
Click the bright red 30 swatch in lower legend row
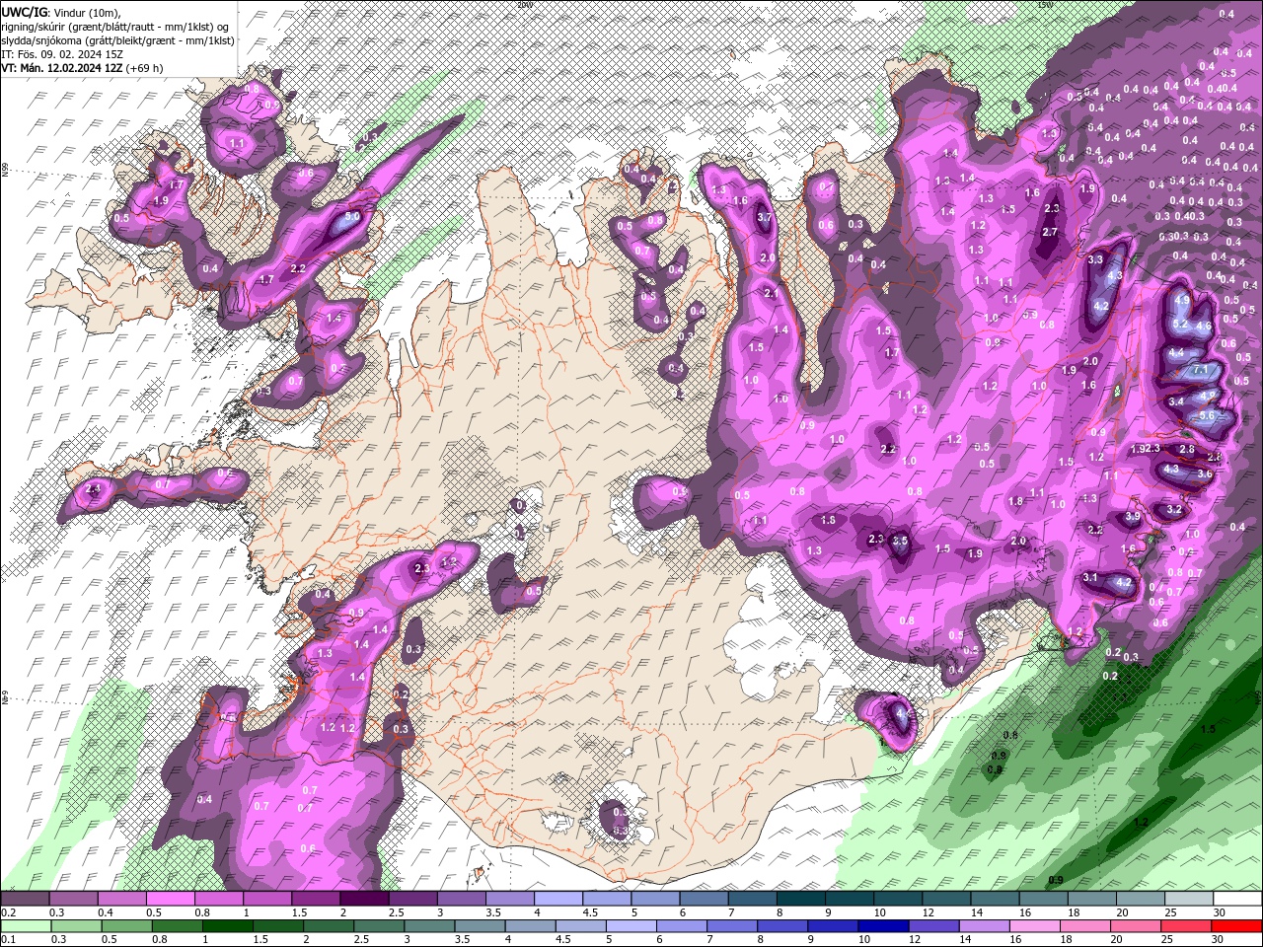point(1236,926)
